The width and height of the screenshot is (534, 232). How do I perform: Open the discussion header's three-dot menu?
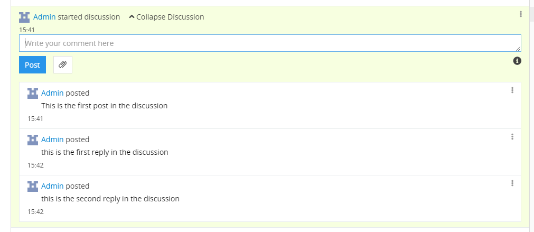click(x=521, y=14)
